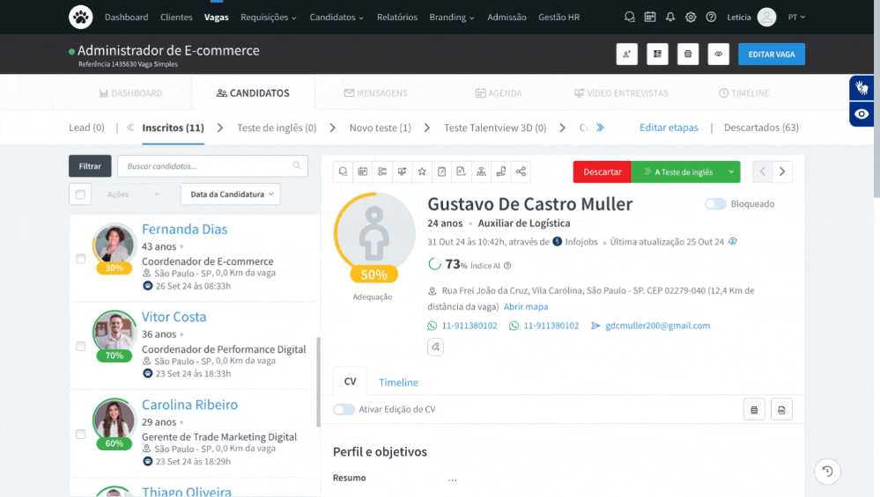Open the notifications bell
This screenshot has width=880, height=497.
(670, 18)
